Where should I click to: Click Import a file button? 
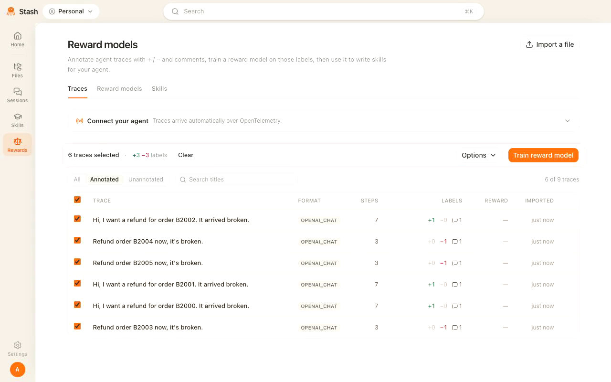[550, 44]
